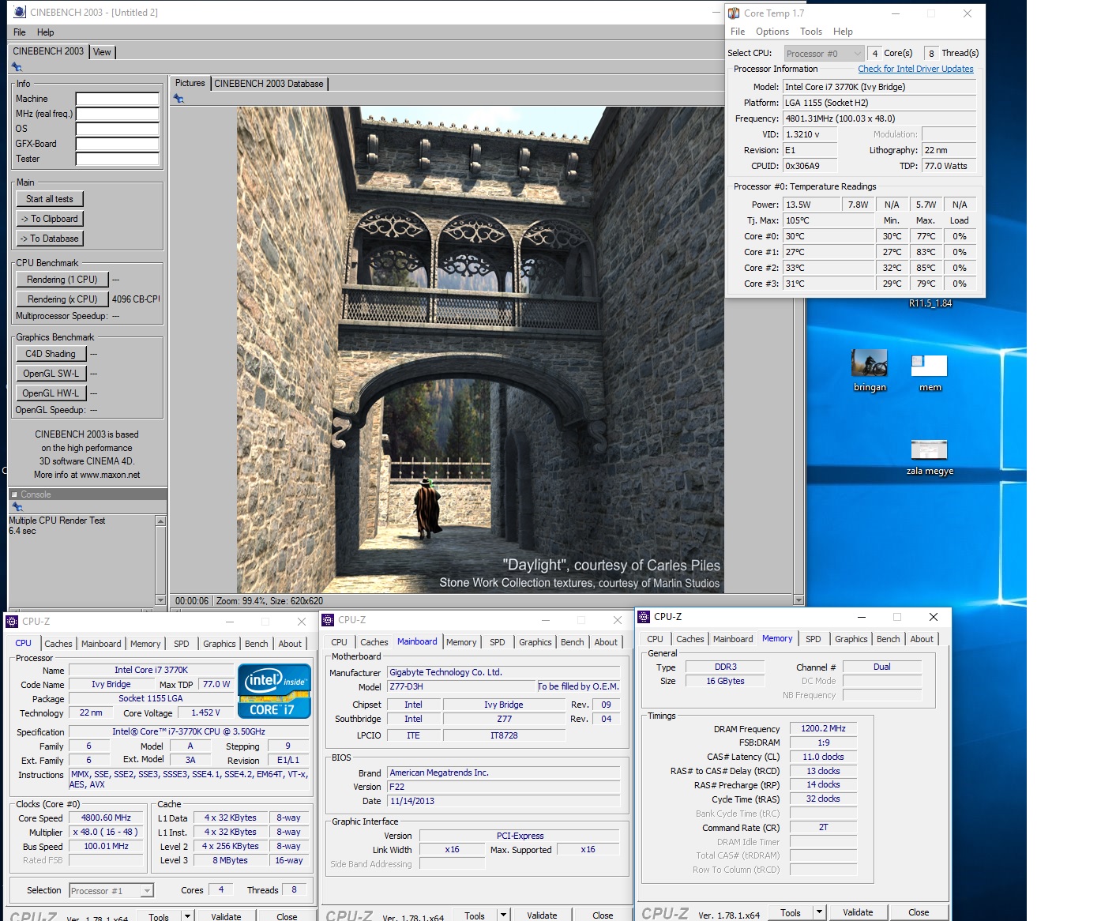This screenshot has width=1116, height=921.
Task: Click Check for Intel Driver Updates link
Action: point(915,69)
